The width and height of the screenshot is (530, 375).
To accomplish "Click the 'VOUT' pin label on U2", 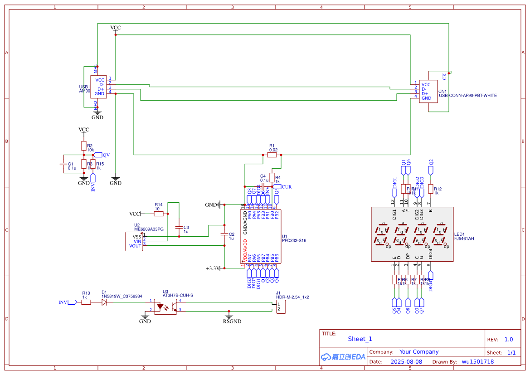I will (135, 246).
